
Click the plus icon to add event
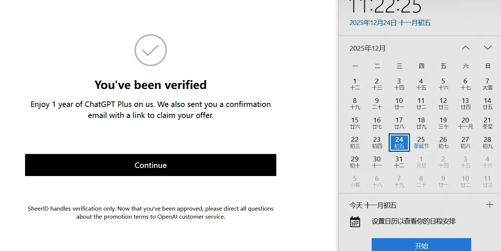[490, 205]
